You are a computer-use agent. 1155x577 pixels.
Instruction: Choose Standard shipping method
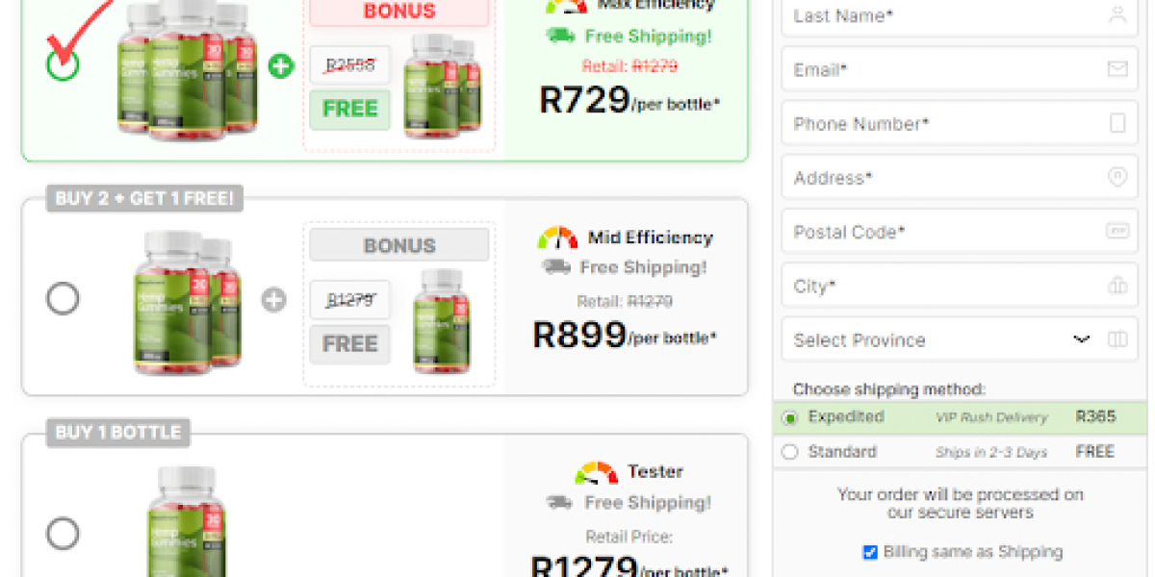click(790, 452)
